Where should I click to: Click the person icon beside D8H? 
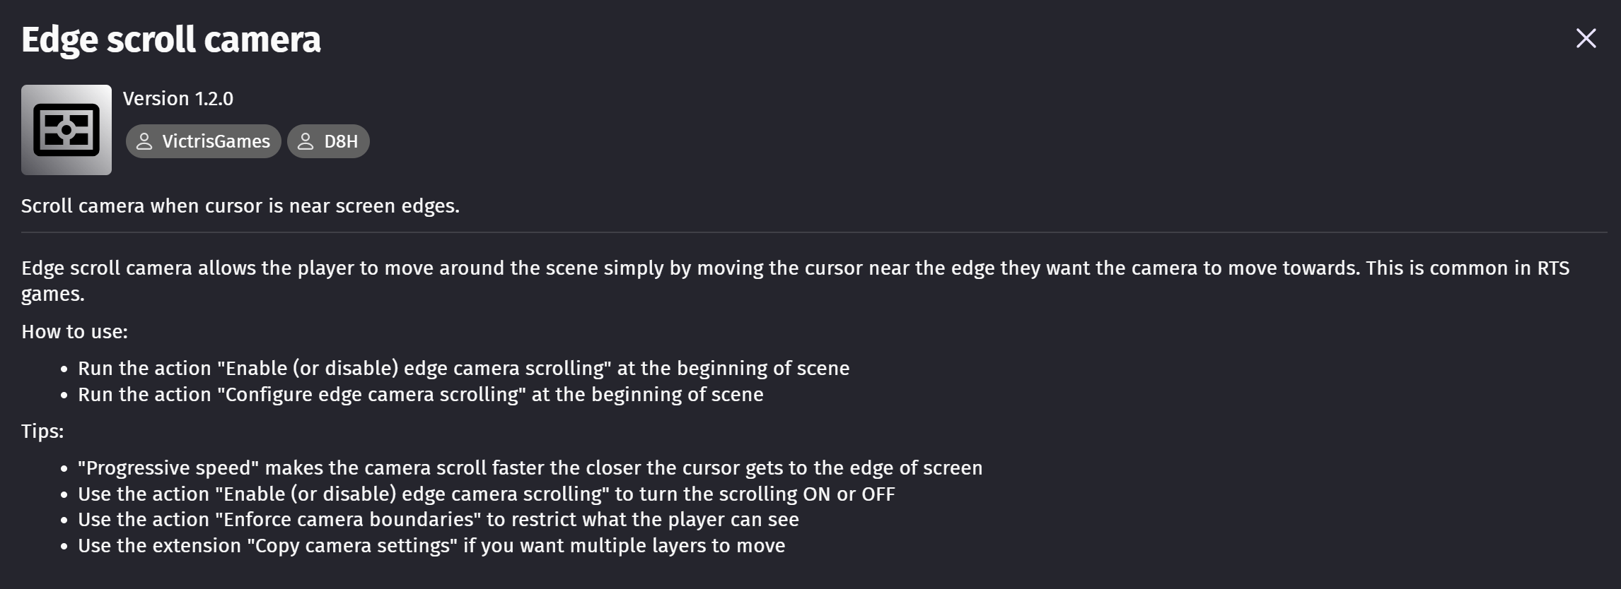[306, 141]
